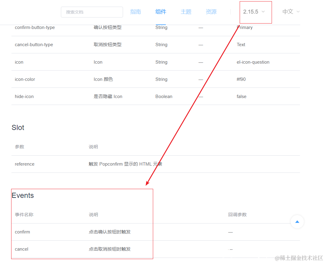Expand the 2.15.5 version dropdown
Viewport: 325px width, 263px height.
click(254, 12)
